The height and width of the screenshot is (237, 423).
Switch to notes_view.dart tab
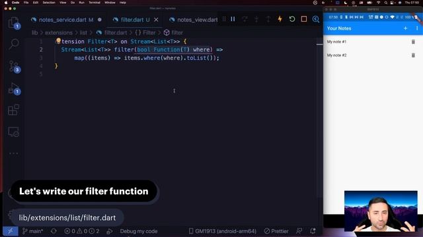194,20
